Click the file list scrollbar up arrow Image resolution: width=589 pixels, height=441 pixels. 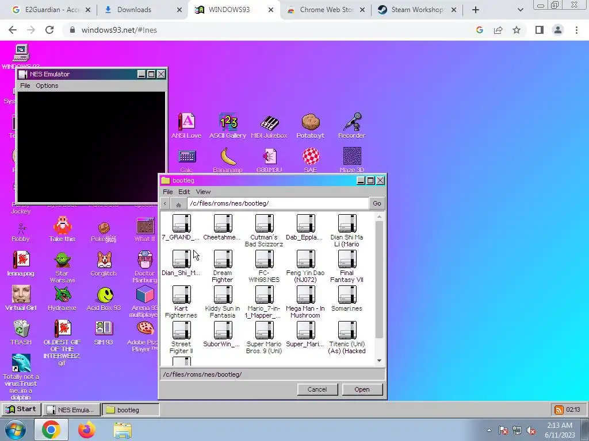pyautogui.click(x=380, y=216)
